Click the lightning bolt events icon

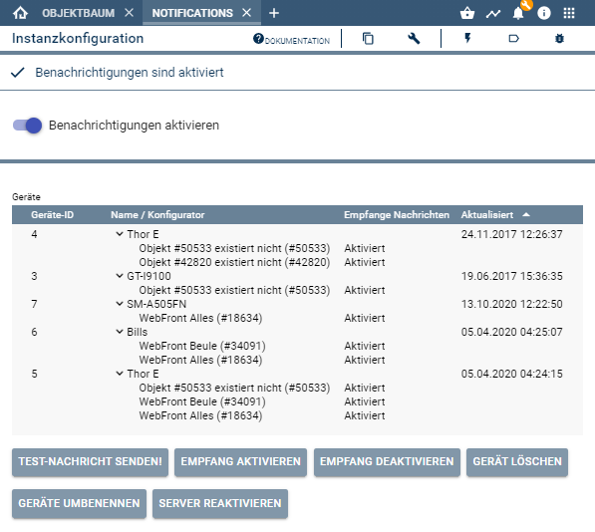tap(467, 38)
